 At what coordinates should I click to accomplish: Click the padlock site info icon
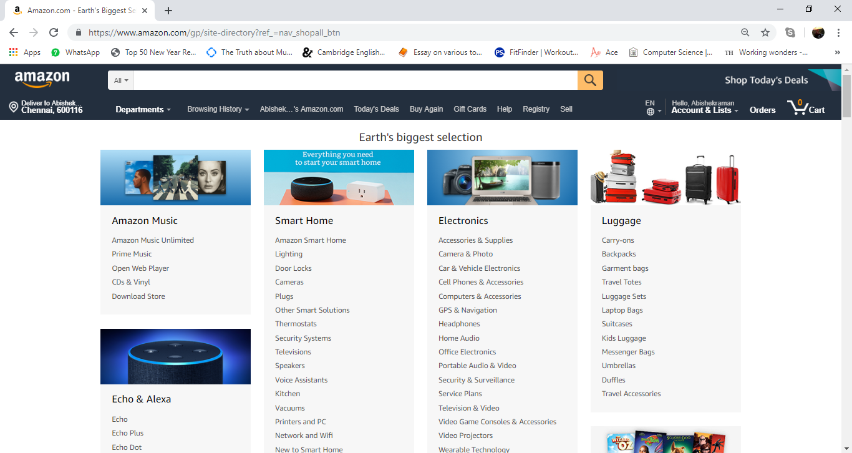tap(78, 32)
